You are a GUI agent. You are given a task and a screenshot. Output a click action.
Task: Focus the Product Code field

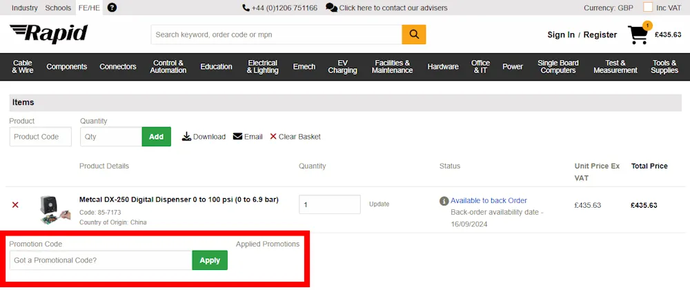41,137
